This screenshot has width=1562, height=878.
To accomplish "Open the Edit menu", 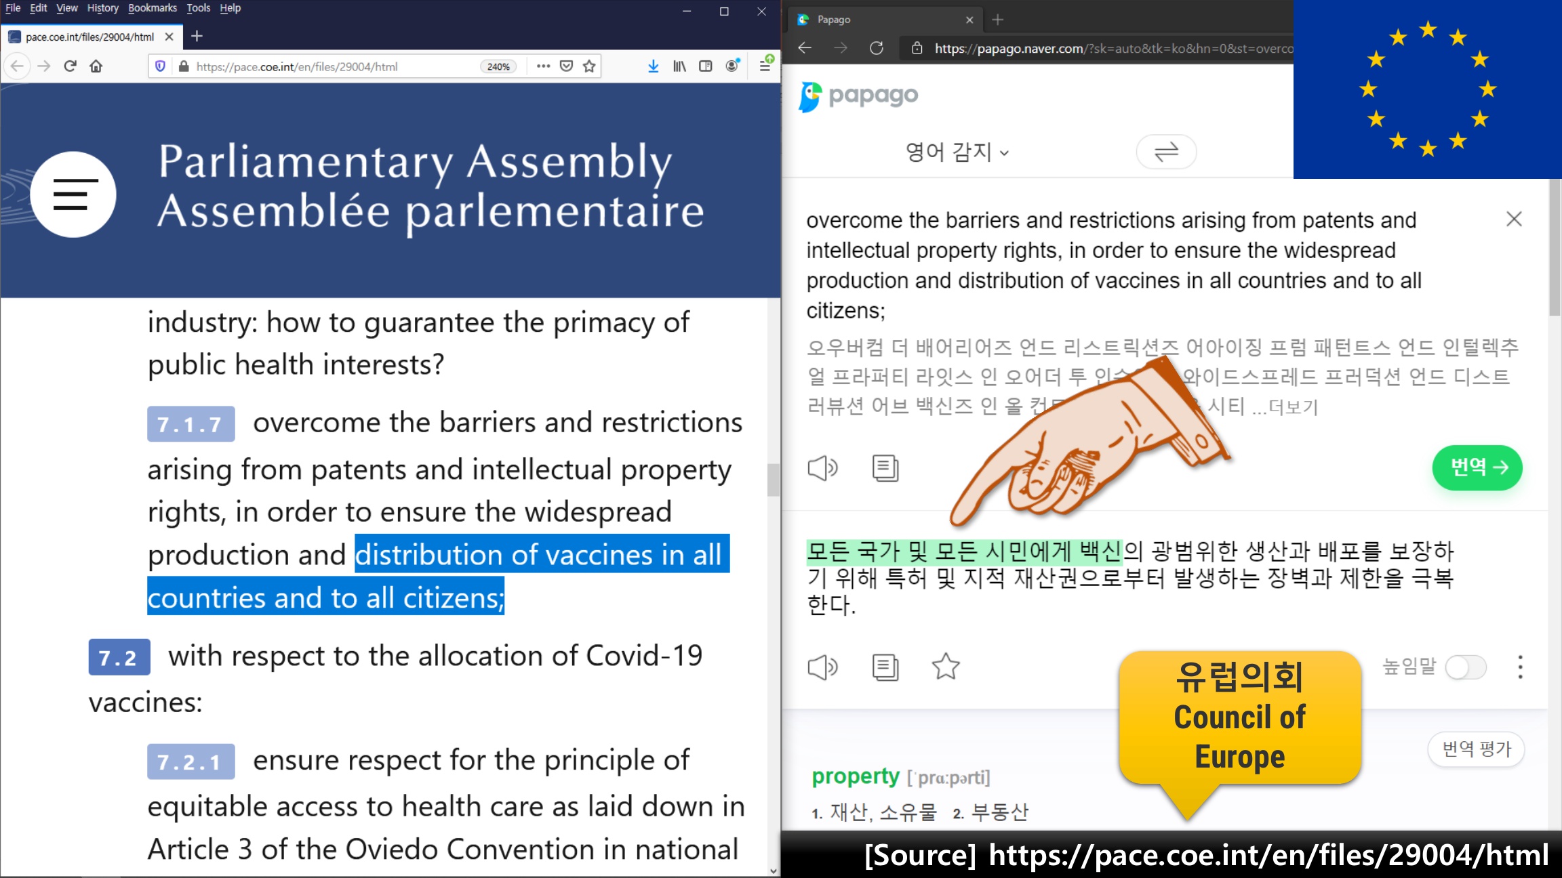I will coord(38,8).
